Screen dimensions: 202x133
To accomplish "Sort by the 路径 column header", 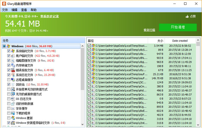I will 117,41.
